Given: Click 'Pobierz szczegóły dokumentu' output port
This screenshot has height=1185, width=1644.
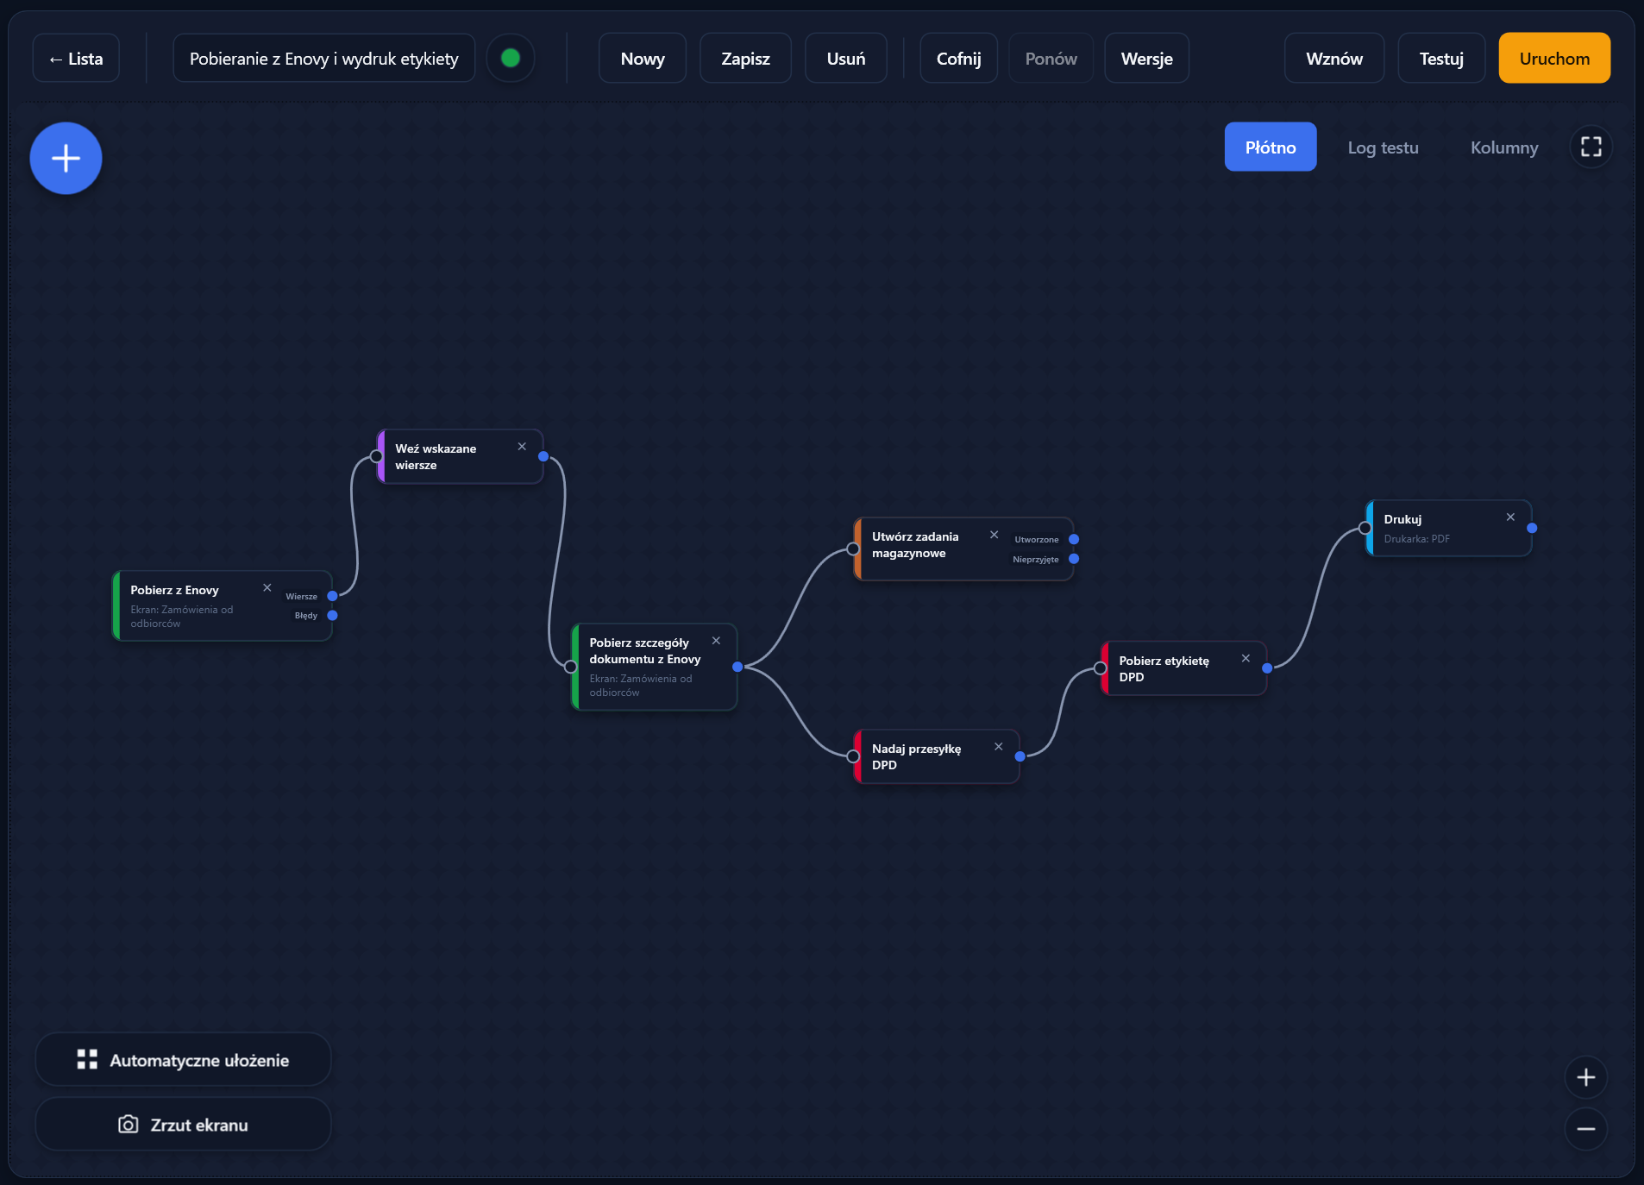Looking at the screenshot, I should point(737,667).
